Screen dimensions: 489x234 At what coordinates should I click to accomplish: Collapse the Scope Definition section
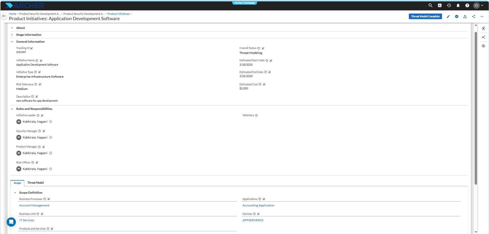15,193
